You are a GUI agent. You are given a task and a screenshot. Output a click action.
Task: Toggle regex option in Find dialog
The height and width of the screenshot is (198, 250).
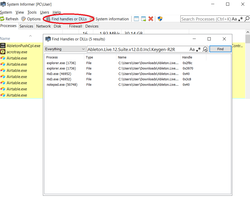click(199, 49)
